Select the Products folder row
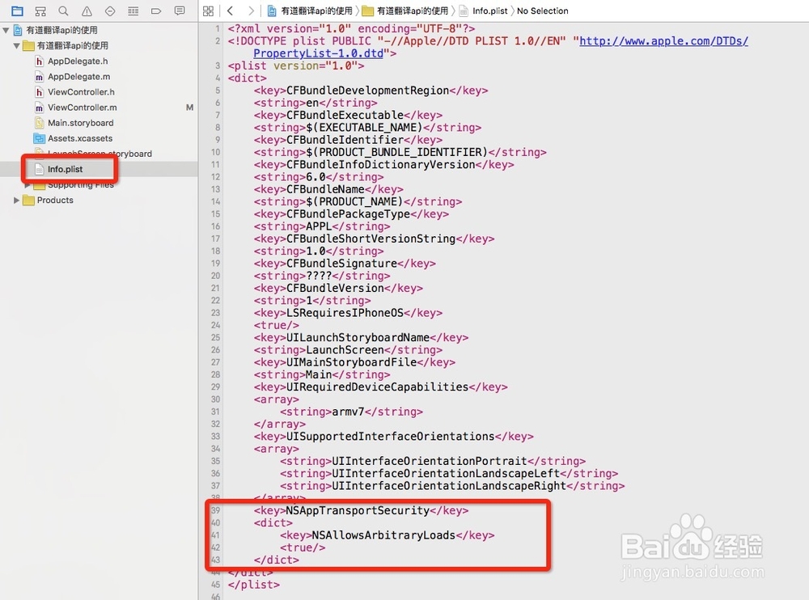 (x=55, y=201)
